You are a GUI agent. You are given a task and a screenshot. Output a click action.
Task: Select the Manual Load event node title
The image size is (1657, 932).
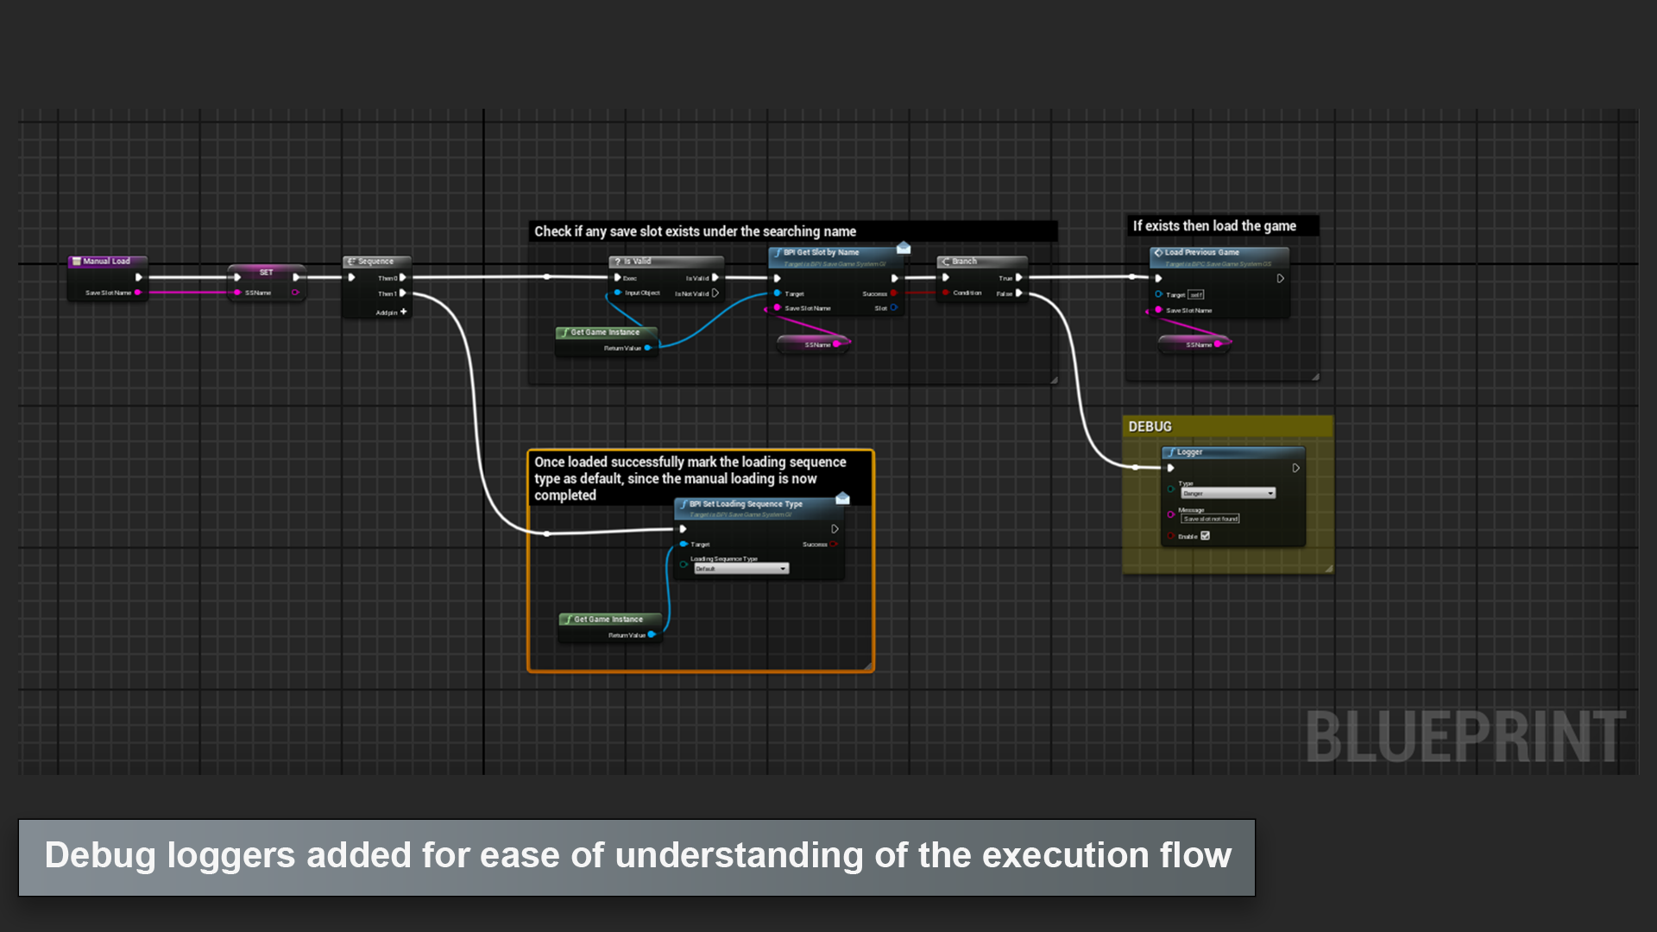point(107,261)
